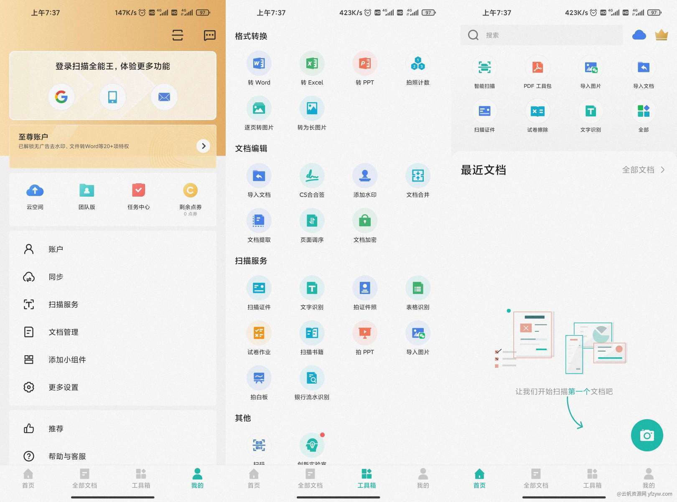Open 扫描服务 in the settings list
Image resolution: width=677 pixels, height=502 pixels.
pos(113,305)
